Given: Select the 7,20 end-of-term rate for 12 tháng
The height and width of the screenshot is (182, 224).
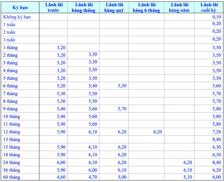Looking at the screenshot, I should coord(216,132).
